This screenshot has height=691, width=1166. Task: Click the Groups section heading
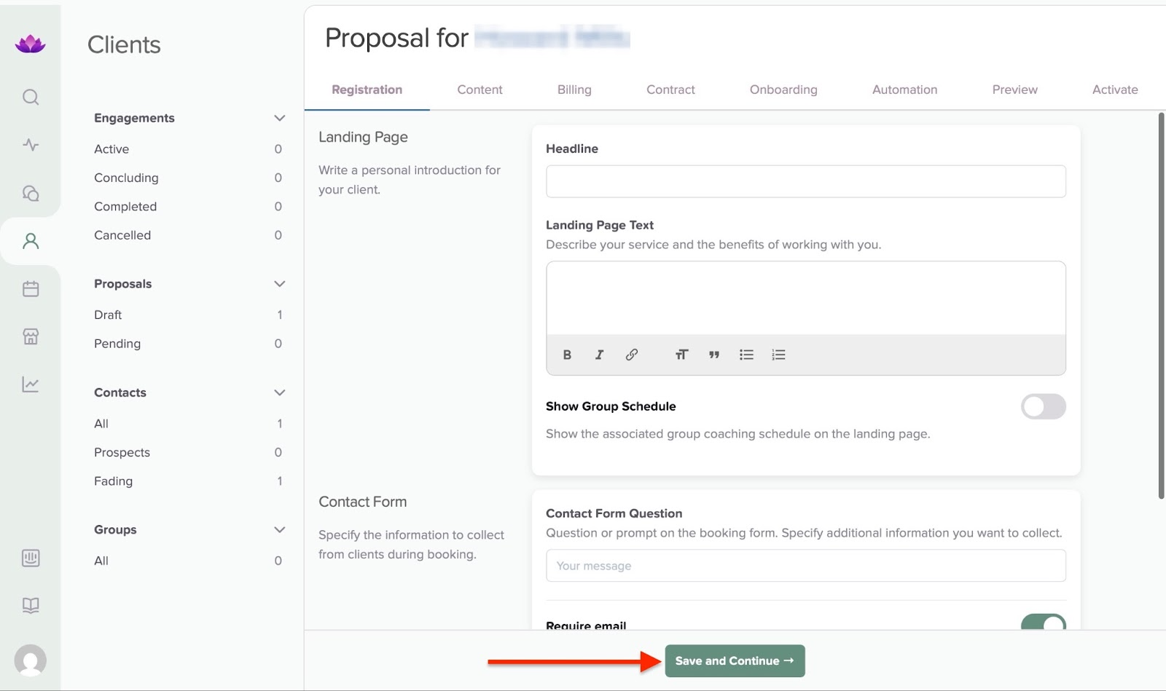pos(115,529)
